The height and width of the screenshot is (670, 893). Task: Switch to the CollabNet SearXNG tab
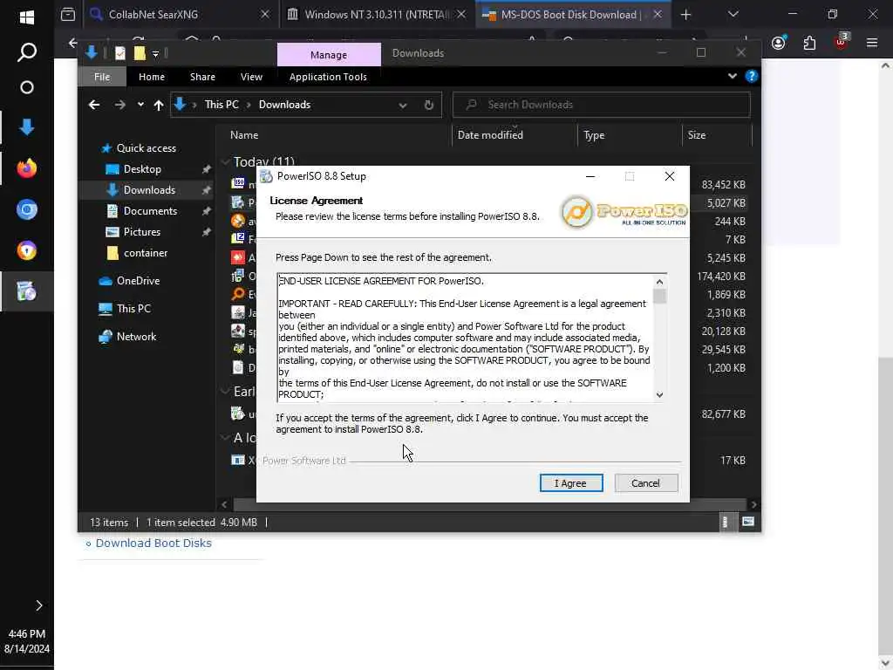(180, 14)
